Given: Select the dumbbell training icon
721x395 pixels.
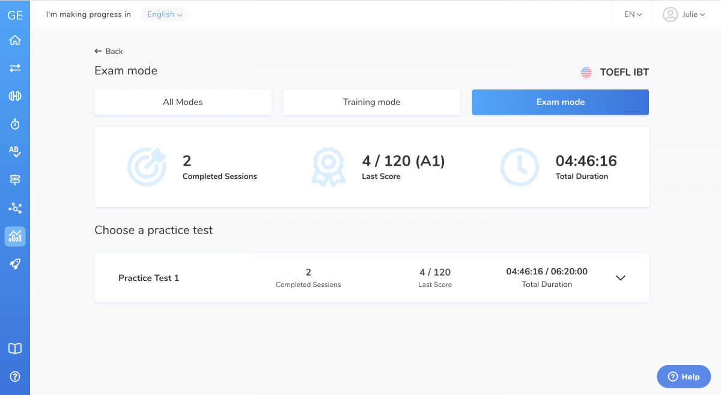Looking at the screenshot, I should pyautogui.click(x=15, y=96).
